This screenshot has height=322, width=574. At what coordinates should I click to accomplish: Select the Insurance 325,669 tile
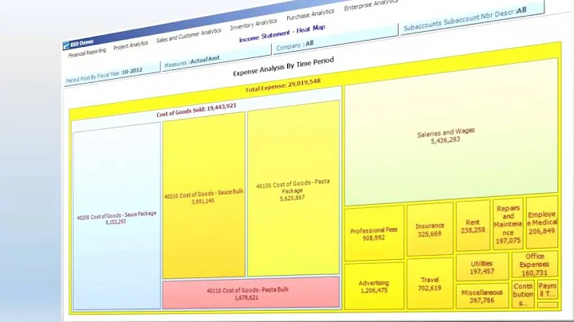[430, 229]
